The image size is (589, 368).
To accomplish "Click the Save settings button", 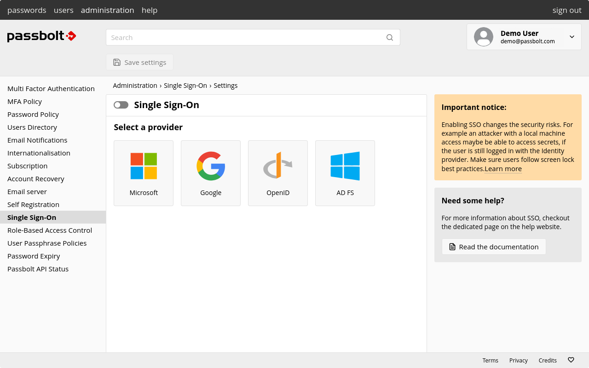I will pyautogui.click(x=139, y=62).
